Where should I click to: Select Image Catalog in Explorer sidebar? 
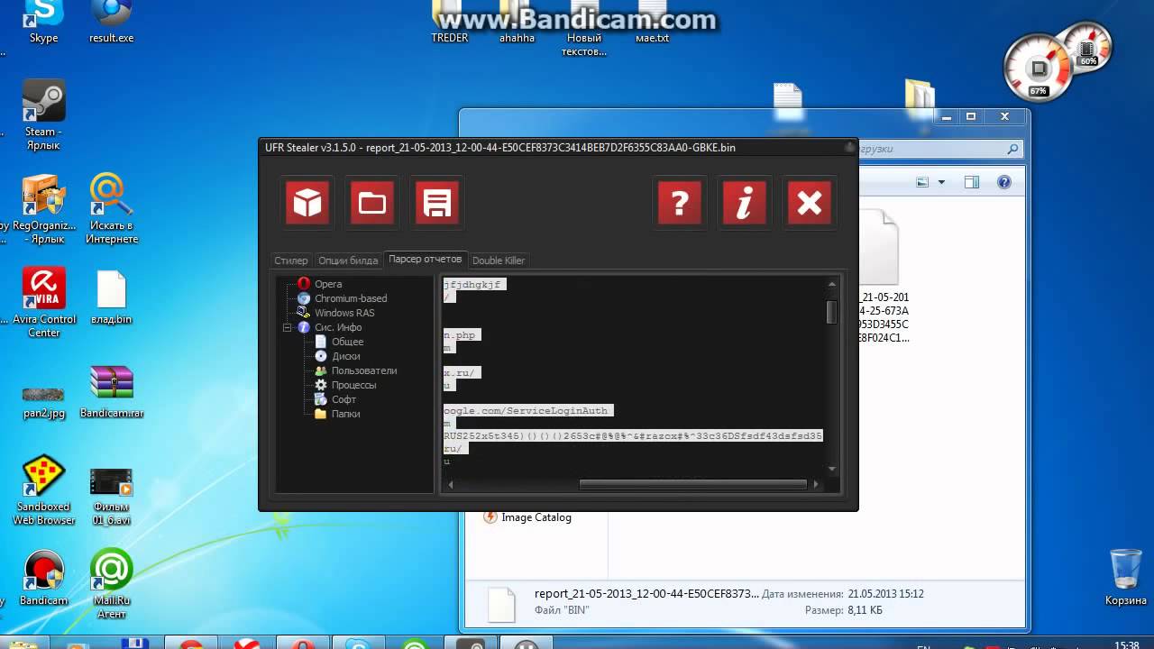coord(536,517)
